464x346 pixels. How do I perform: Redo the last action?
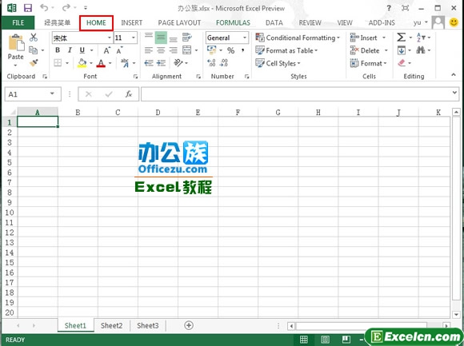66,7
